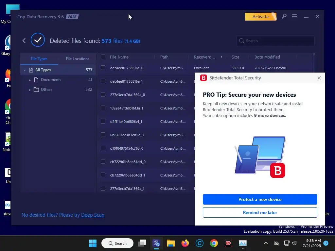
Task: Click the 38.3 KB size cell
Action: click(238, 68)
